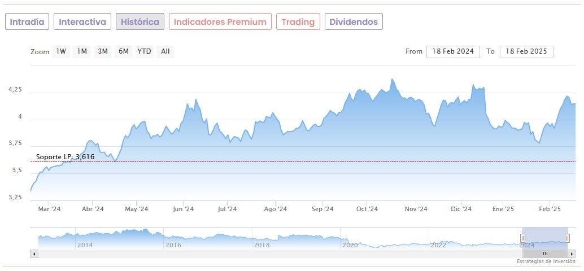Zoom chart to 6M
584x271 pixels.
point(123,51)
